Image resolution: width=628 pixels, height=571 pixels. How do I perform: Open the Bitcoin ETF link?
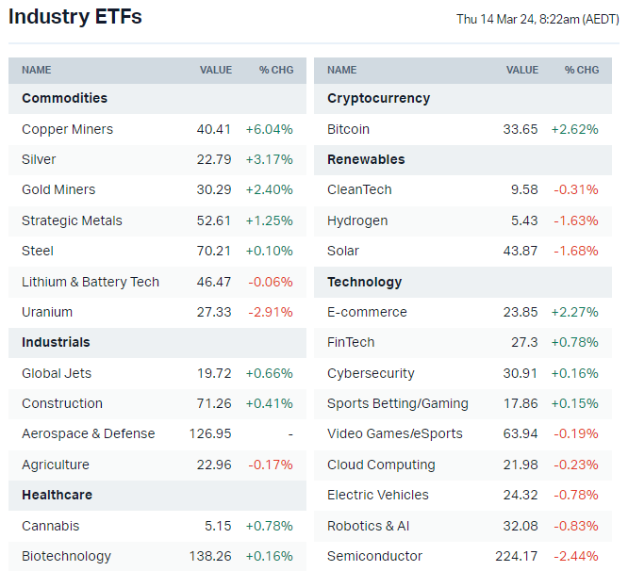pos(348,129)
